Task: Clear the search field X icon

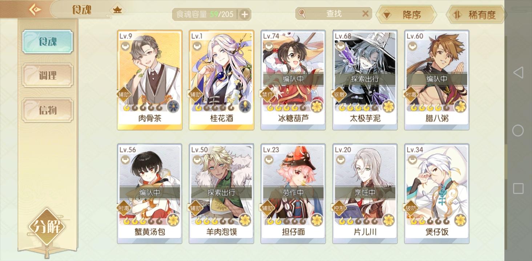Action: click(x=365, y=14)
